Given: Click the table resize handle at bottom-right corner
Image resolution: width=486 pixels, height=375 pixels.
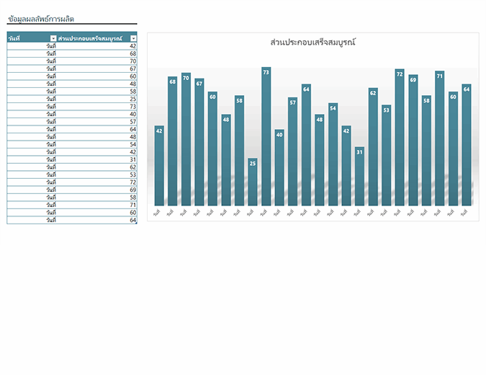Looking at the screenshot, I should [x=136, y=223].
